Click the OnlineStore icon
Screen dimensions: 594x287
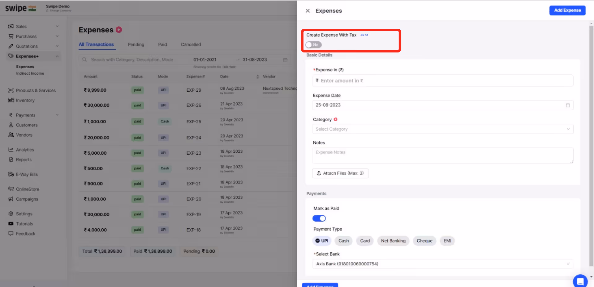[x=11, y=189]
